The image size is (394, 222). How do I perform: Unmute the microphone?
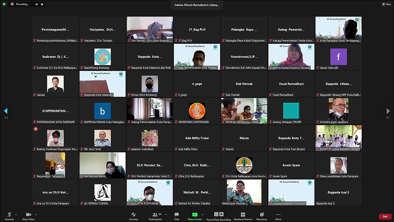click(9, 216)
